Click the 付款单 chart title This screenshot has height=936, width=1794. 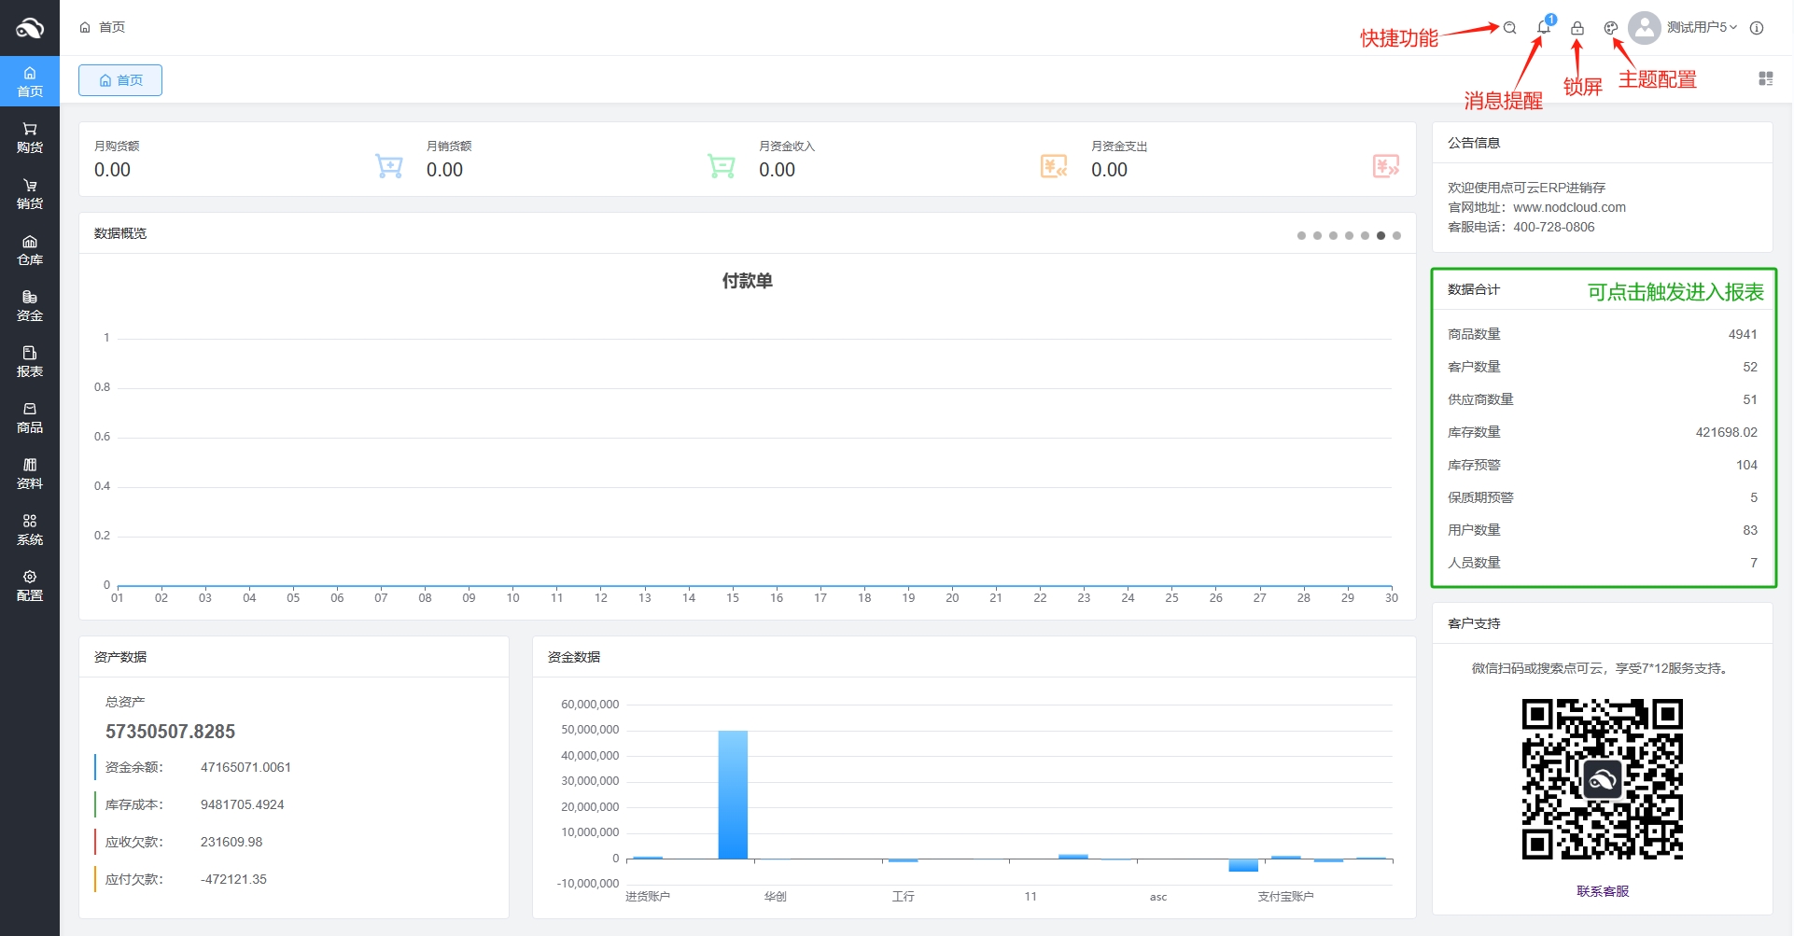(x=747, y=281)
